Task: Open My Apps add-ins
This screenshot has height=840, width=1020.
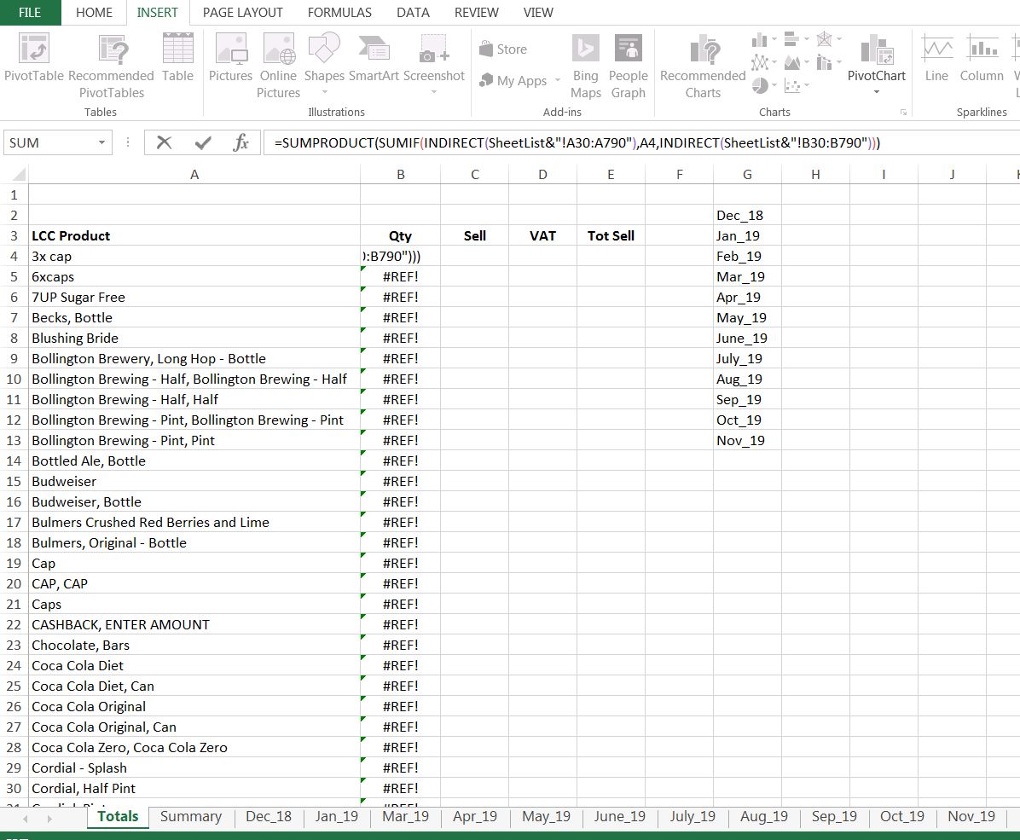Action: [x=514, y=81]
